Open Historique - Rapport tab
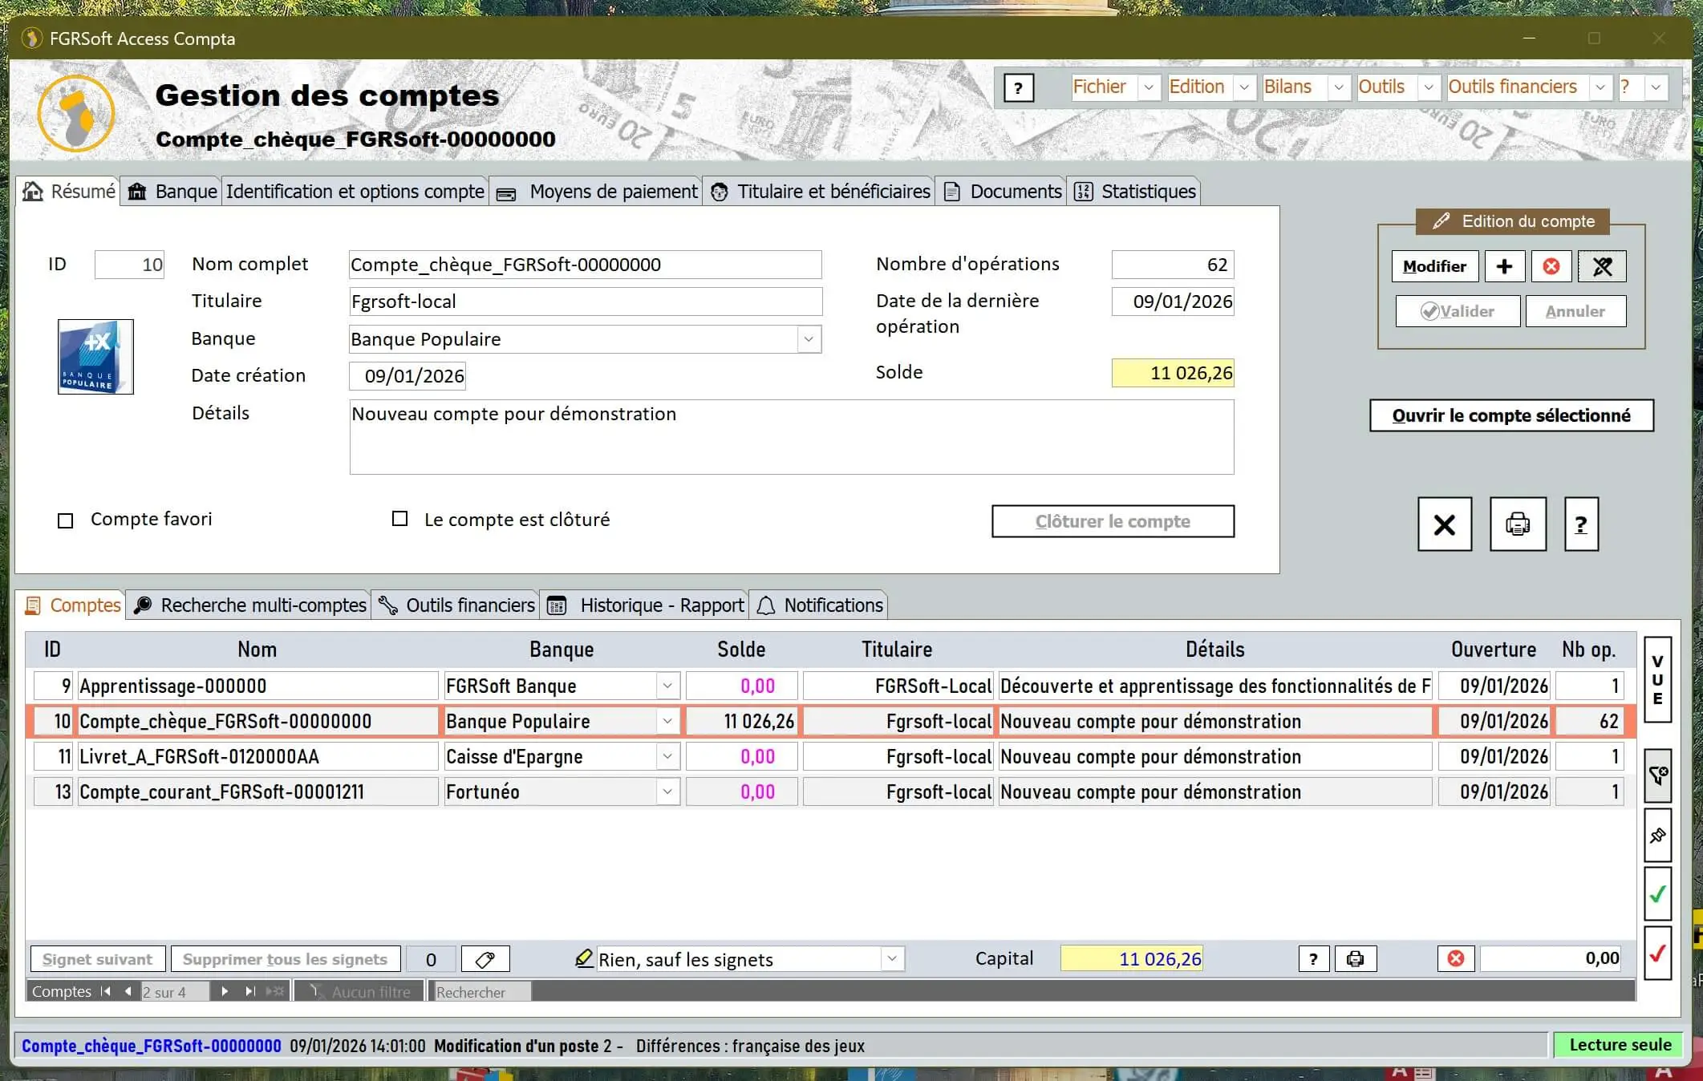Viewport: 1703px width, 1081px height. (x=645, y=605)
